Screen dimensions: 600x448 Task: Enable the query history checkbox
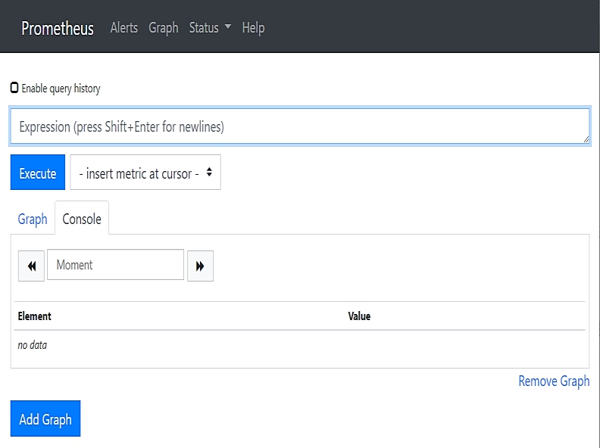pyautogui.click(x=14, y=88)
